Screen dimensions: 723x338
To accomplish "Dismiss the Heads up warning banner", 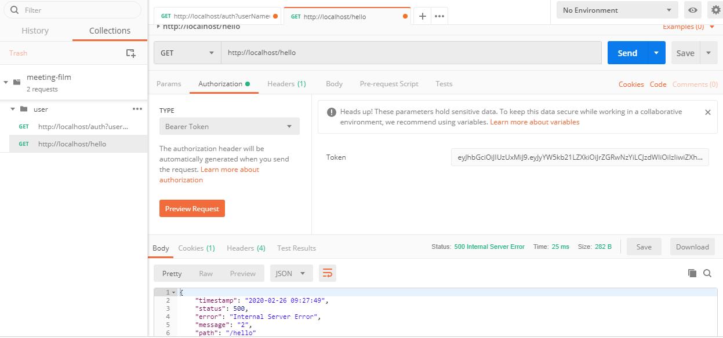I will click(x=707, y=112).
